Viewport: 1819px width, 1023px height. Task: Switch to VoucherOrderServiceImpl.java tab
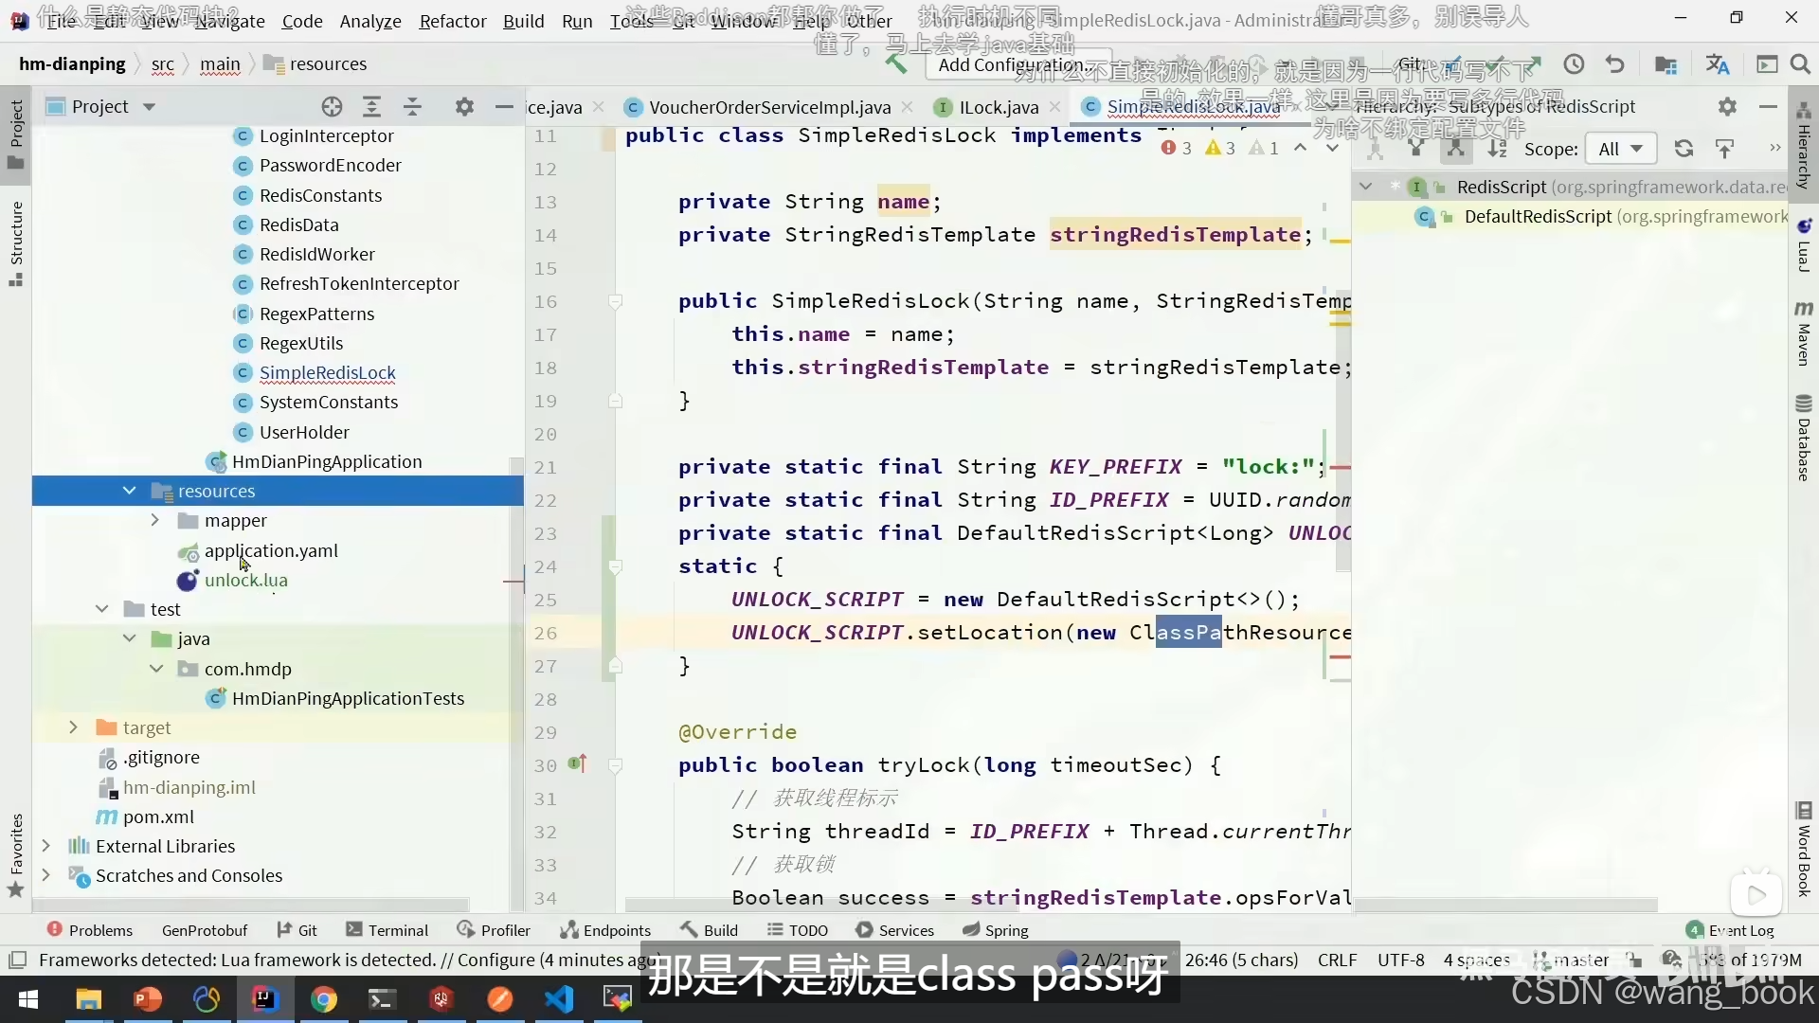tap(768, 107)
